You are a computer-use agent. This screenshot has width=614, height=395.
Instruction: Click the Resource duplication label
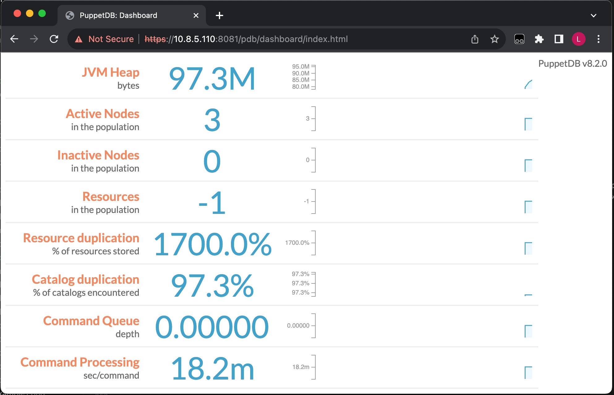coord(81,238)
